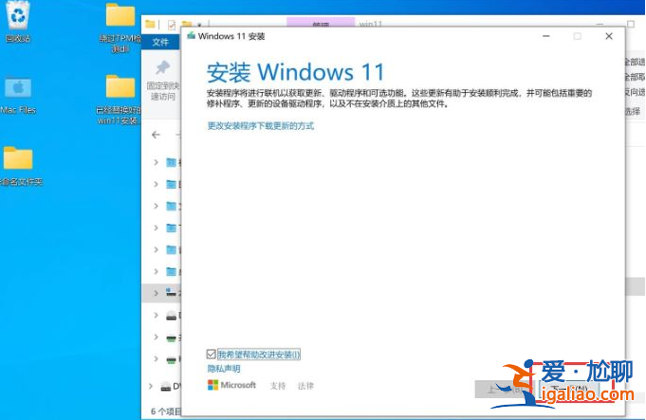Image resolution: width=646 pixels, height=420 pixels.
Task: Click the 安装 Windows 11 heading
Action: click(x=295, y=72)
